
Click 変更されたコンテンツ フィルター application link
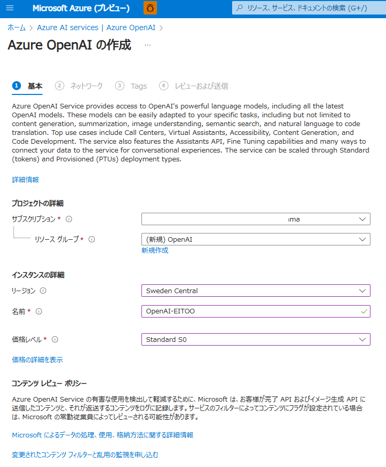pyautogui.click(x=85, y=455)
